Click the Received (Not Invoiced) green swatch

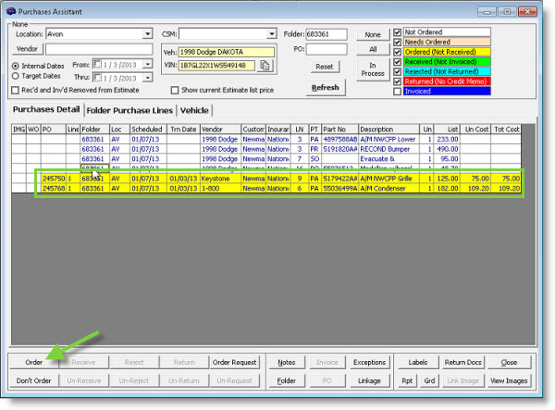tap(447, 62)
